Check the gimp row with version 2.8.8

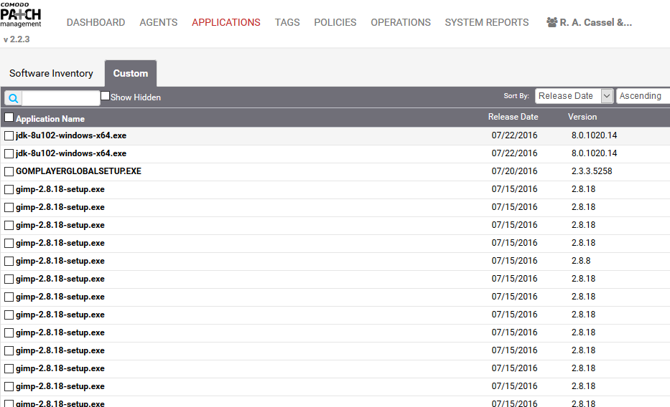pos(9,262)
